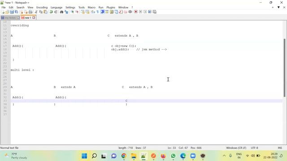The height and width of the screenshot is (161, 287).
Task: Run macro multiple times toolbar icon
Action: (x=150, y=12)
